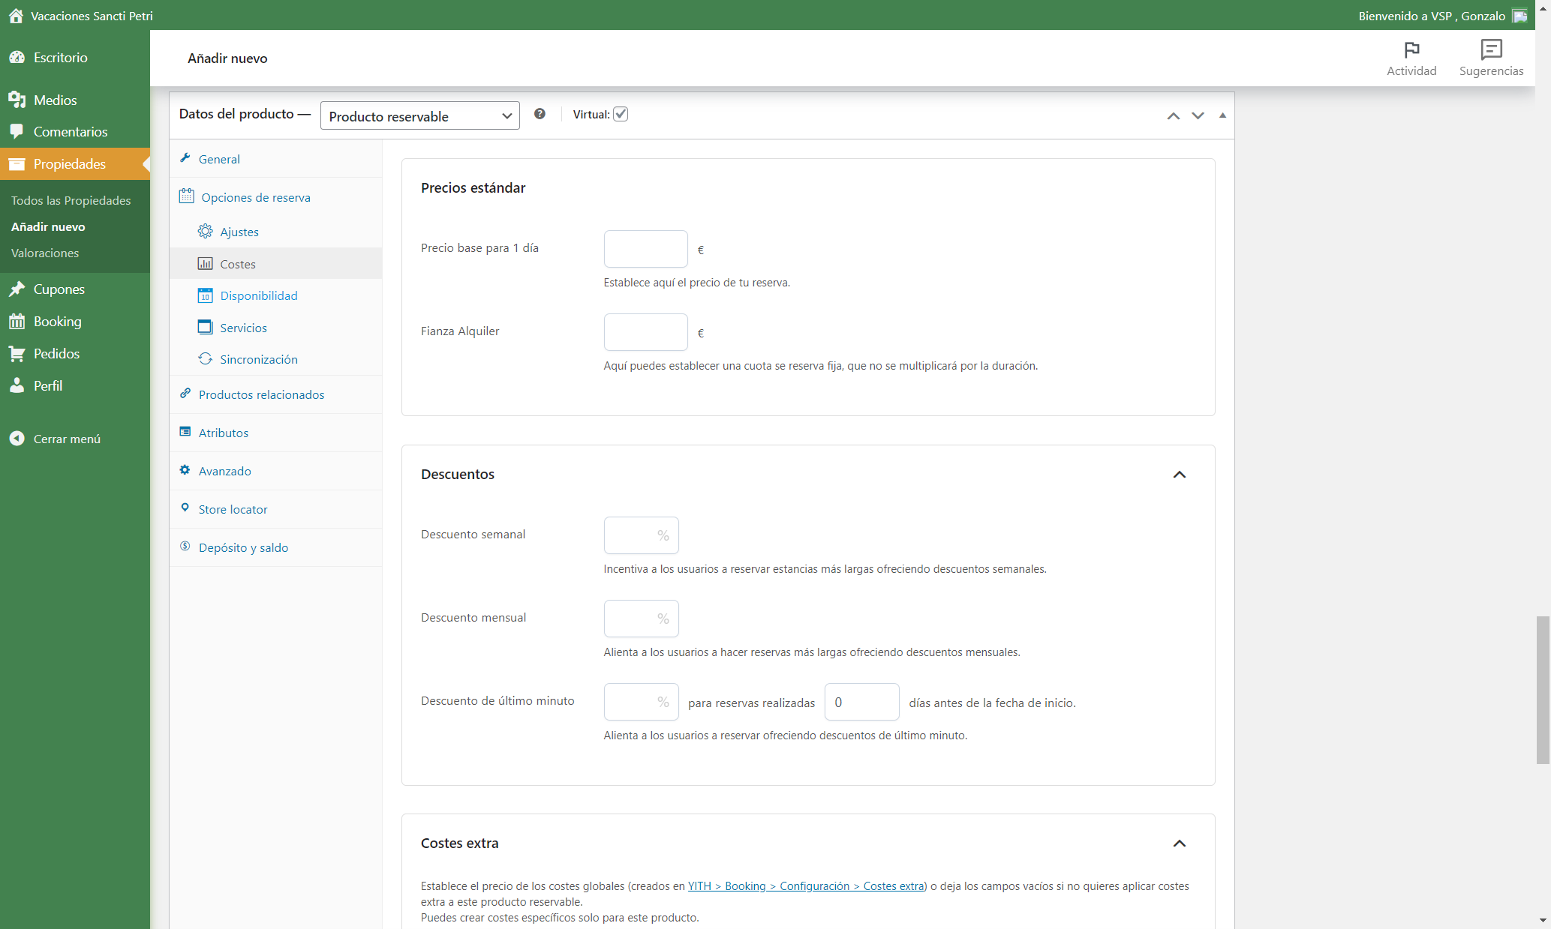1551x929 pixels.
Task: Toggle the Virtual checkbox
Action: pyautogui.click(x=621, y=114)
